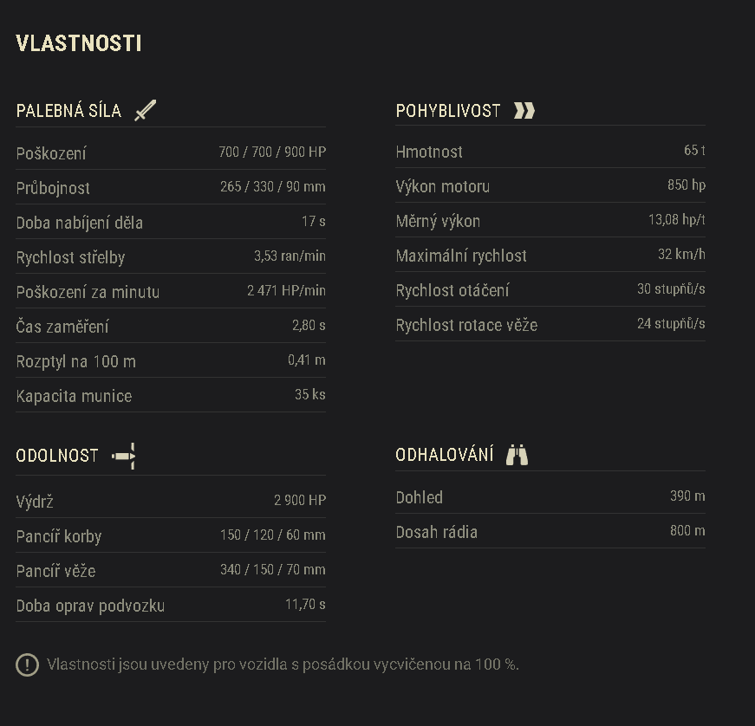The height and width of the screenshot is (726, 755).
Task: Click the crew training note text at bottom
Action: click(282, 665)
